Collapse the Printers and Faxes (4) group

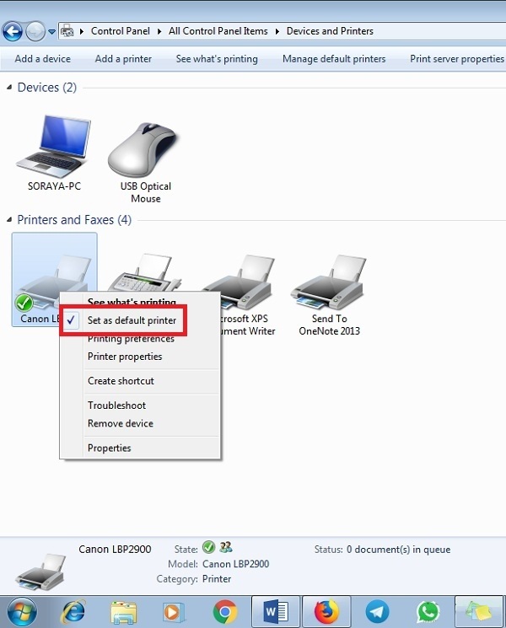tap(9, 219)
